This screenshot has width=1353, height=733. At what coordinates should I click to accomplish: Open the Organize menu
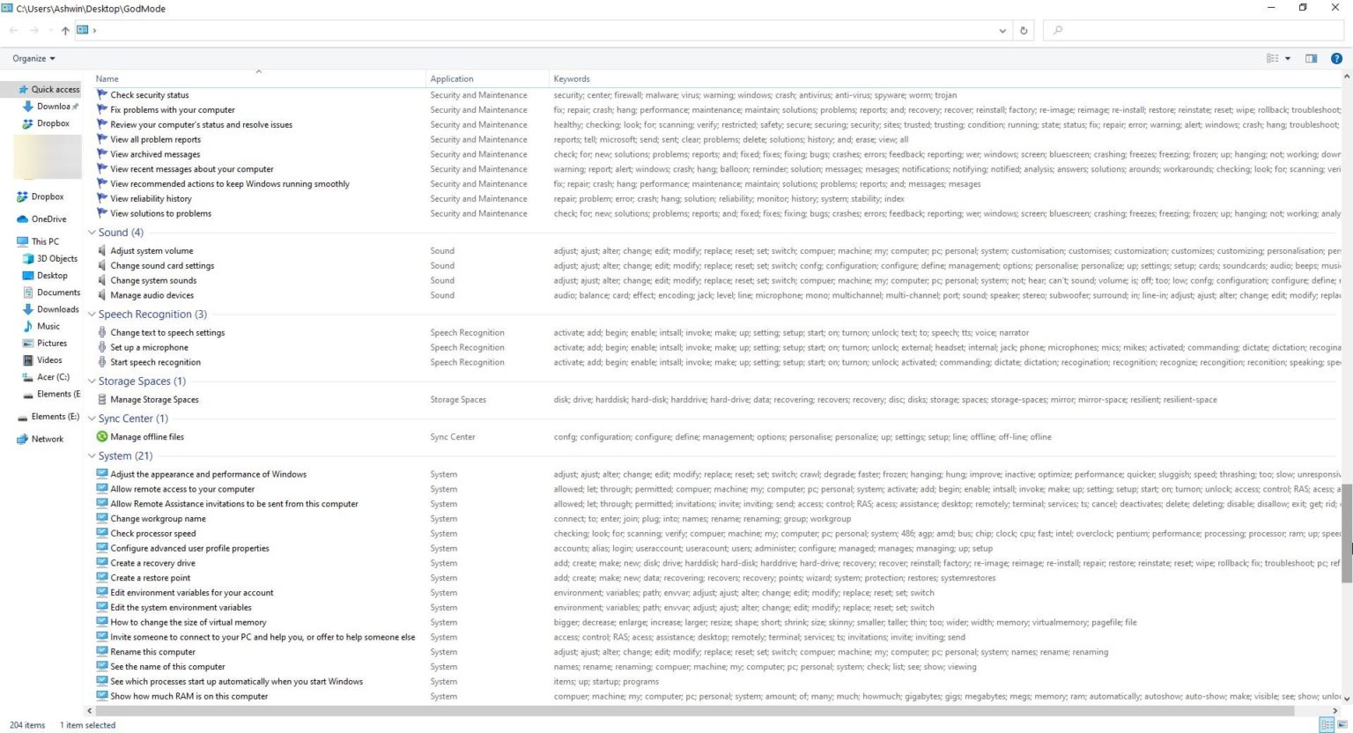[33, 58]
